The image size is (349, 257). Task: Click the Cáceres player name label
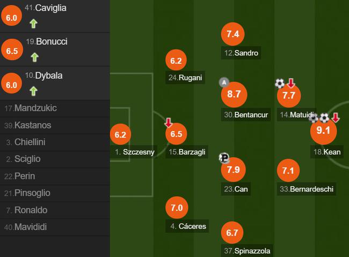(188, 226)
